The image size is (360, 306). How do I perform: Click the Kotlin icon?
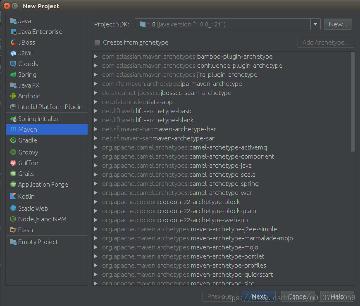(x=13, y=196)
